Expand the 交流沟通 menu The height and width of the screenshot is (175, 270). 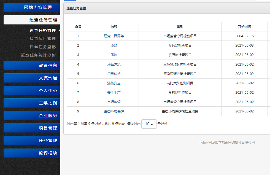(x=32, y=78)
